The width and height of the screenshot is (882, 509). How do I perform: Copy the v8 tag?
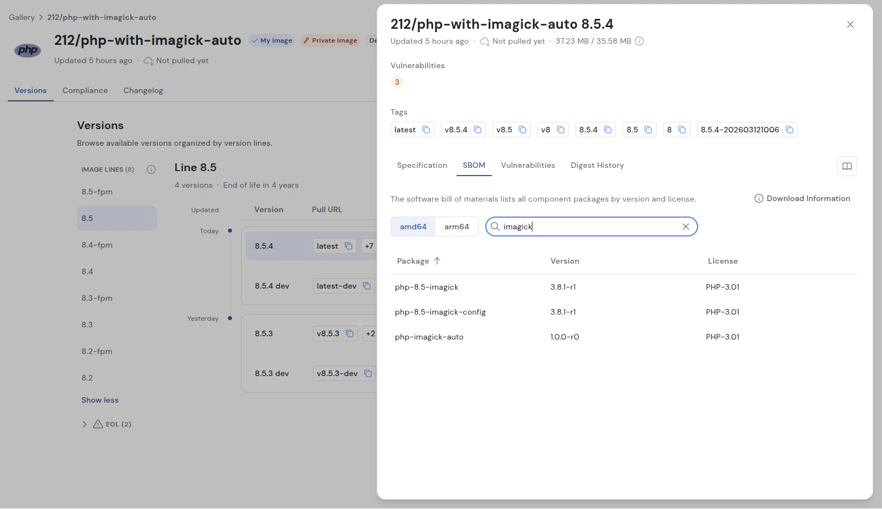coord(561,130)
